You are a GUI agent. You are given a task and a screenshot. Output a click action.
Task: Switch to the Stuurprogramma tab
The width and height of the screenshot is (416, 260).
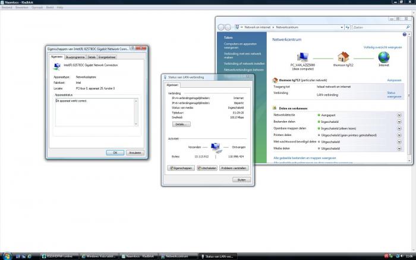point(75,57)
